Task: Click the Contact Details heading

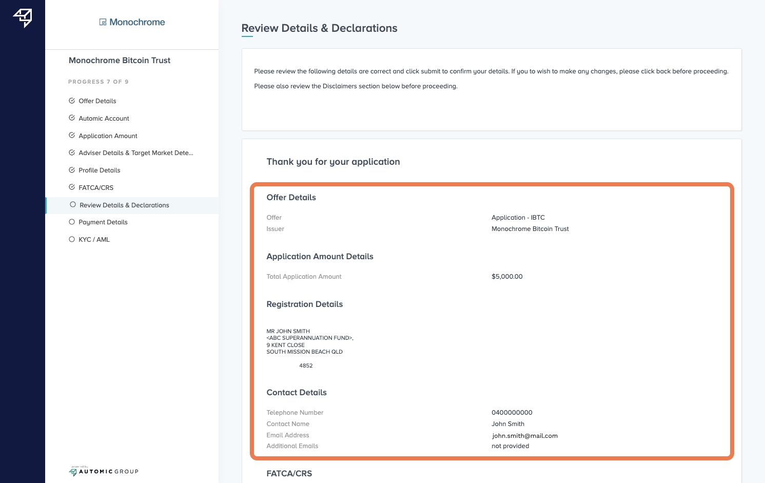Action: [297, 393]
